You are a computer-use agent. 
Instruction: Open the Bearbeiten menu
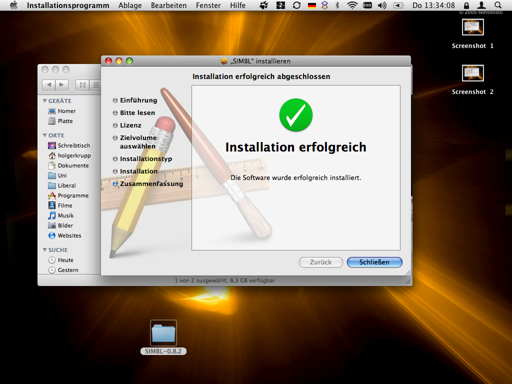click(x=168, y=5)
